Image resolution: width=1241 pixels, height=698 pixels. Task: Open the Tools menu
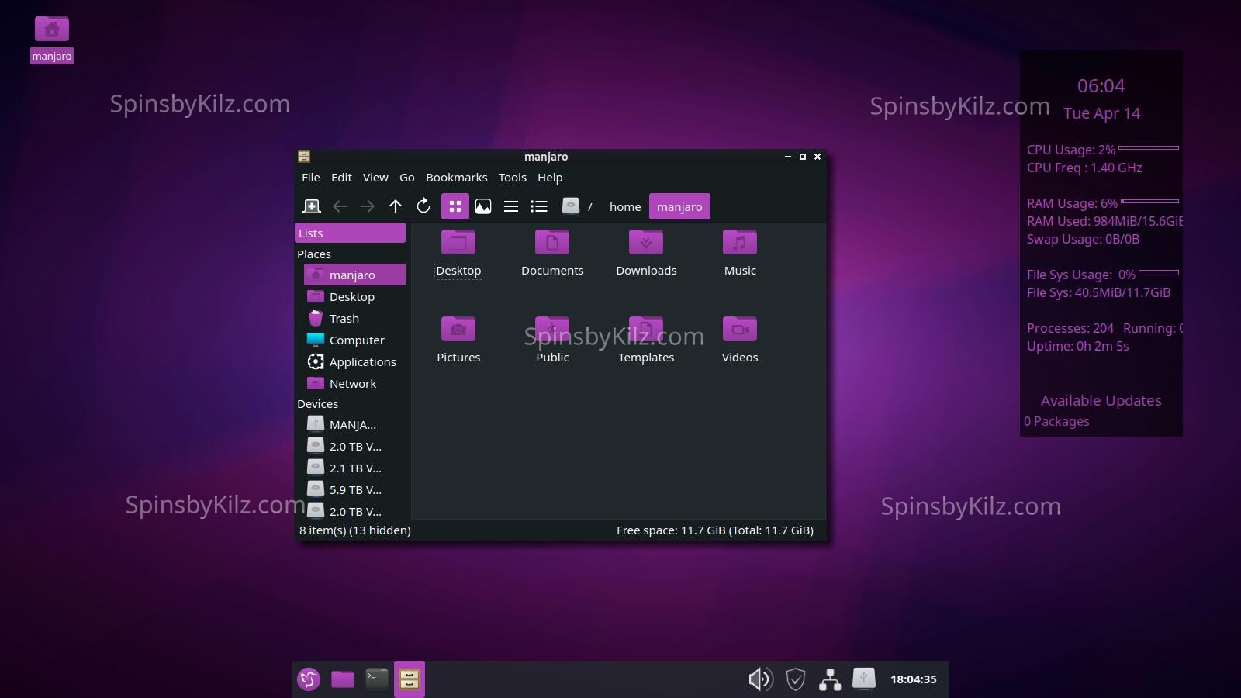[512, 178]
